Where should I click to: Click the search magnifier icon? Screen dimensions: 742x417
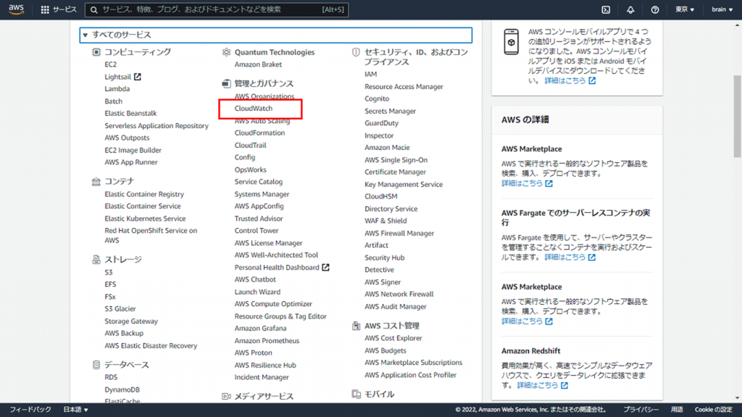click(x=93, y=9)
